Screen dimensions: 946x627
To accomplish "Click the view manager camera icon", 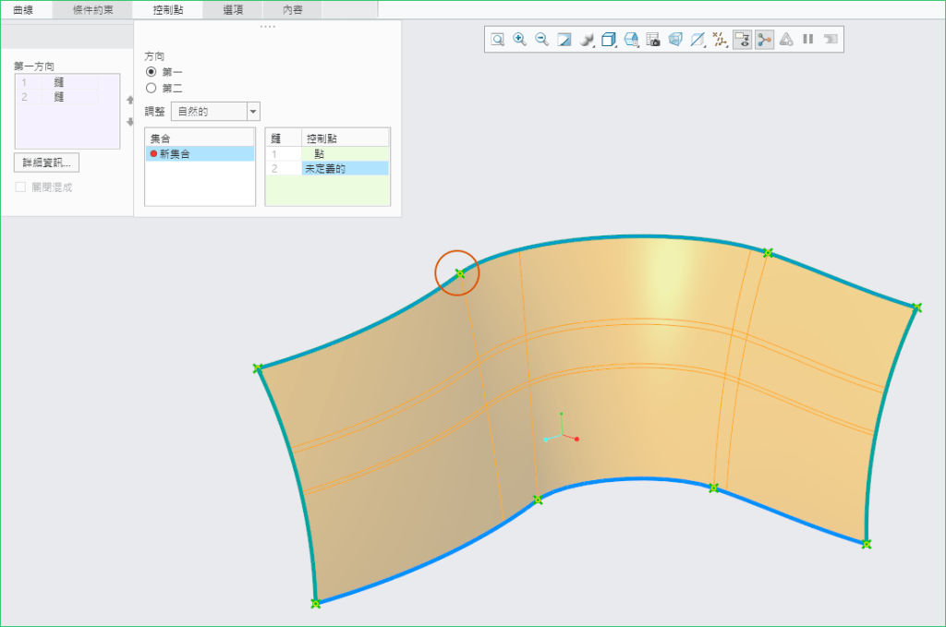I will [x=653, y=40].
